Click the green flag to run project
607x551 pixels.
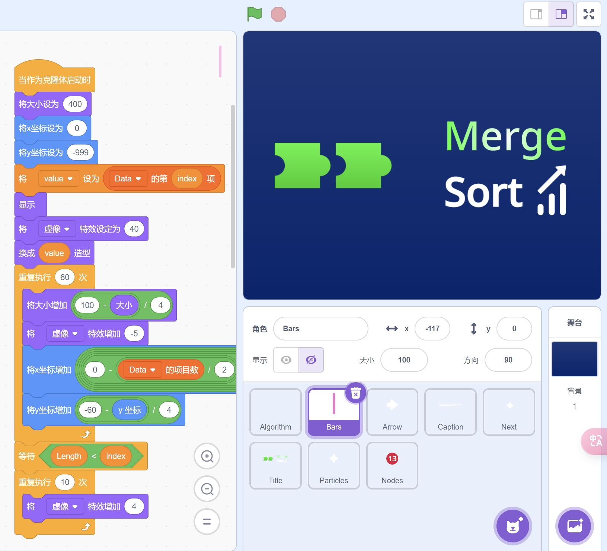click(x=255, y=14)
